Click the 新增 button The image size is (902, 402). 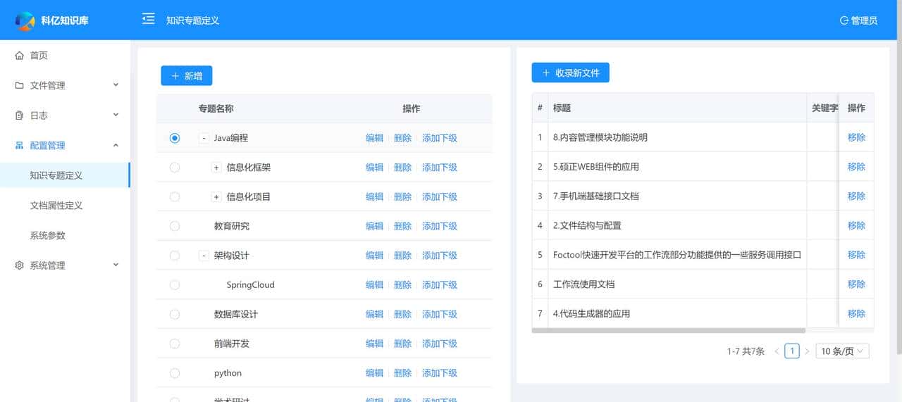click(186, 76)
